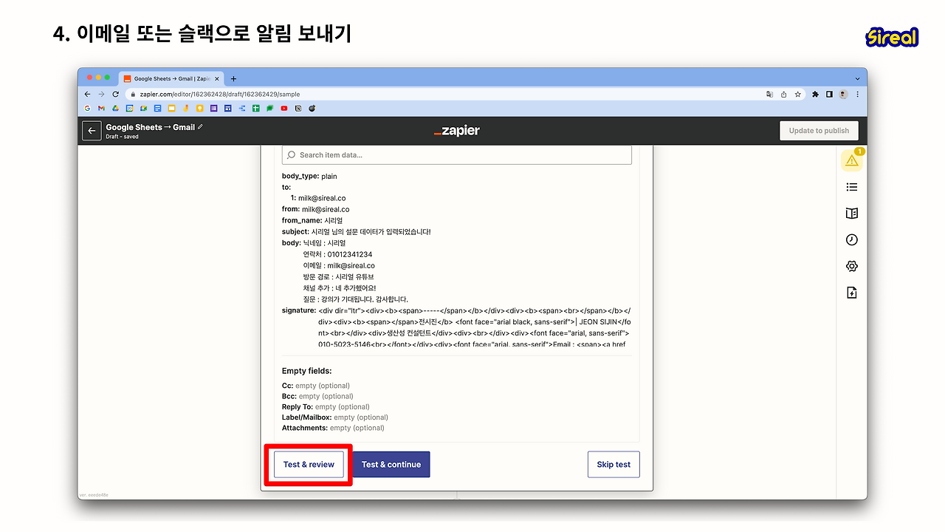Open the Zap outline list icon
This screenshot has height=532, width=945.
pyautogui.click(x=852, y=187)
